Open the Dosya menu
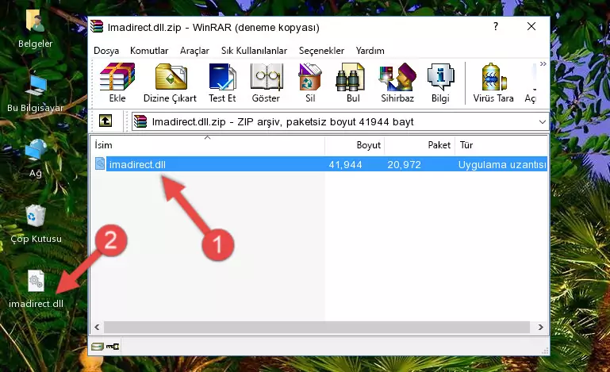The height and width of the screenshot is (372, 610). pyautogui.click(x=106, y=51)
